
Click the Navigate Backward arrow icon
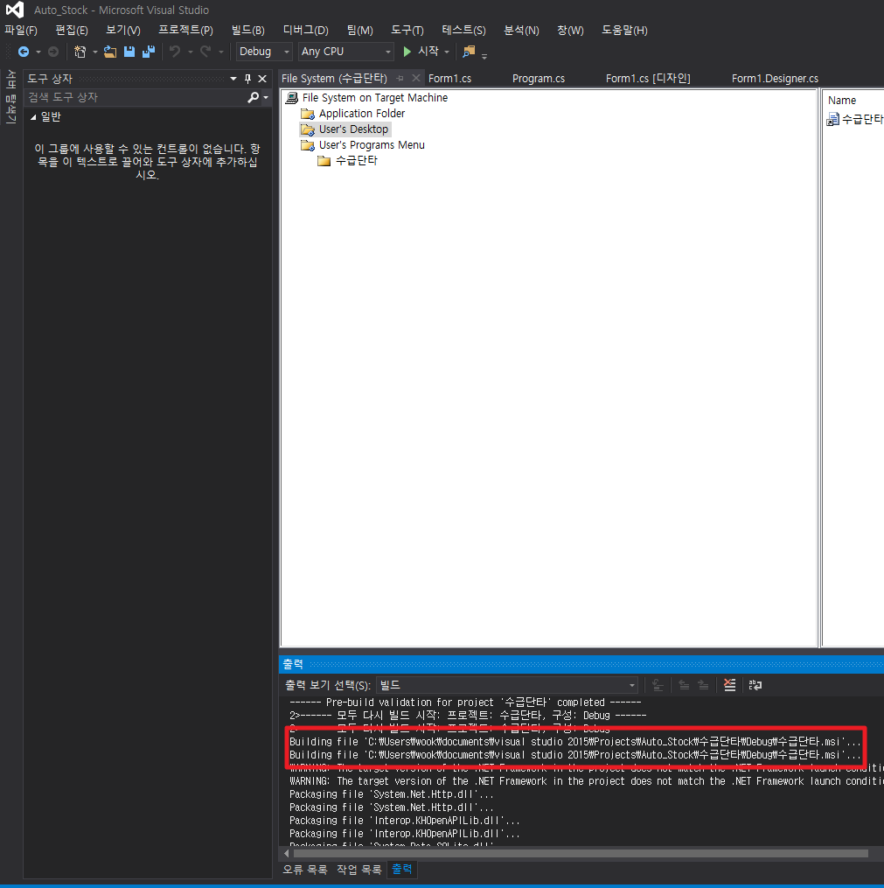[x=24, y=52]
